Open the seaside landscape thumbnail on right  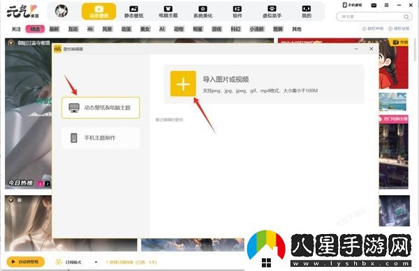click(392, 102)
